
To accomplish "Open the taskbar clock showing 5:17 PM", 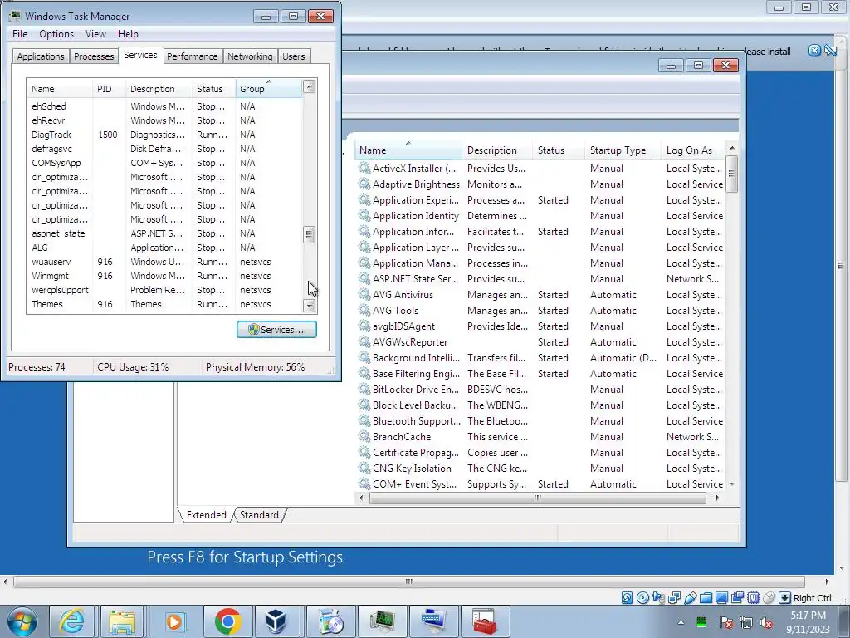I will (808, 622).
